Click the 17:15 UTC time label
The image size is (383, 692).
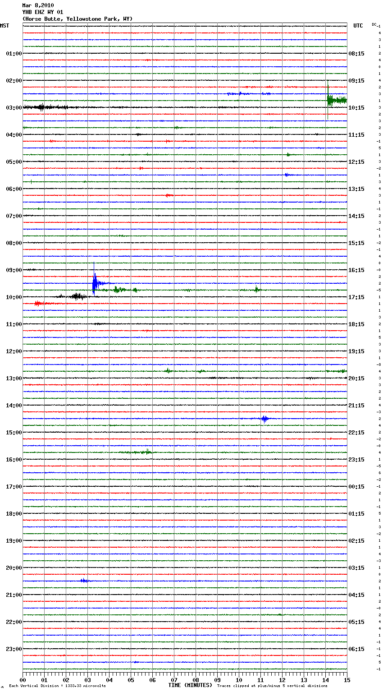(x=356, y=297)
